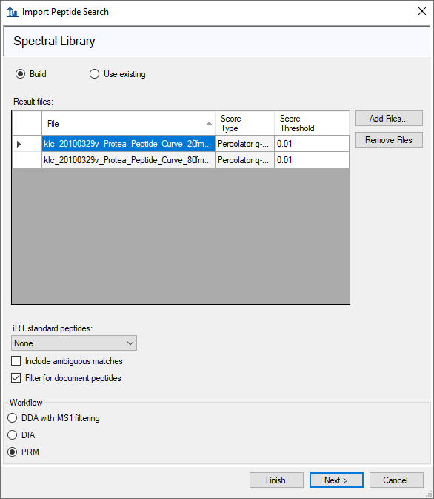Edit score threshold of the 20fm file
Image resolution: width=434 pixels, height=499 pixels.
(x=312, y=144)
